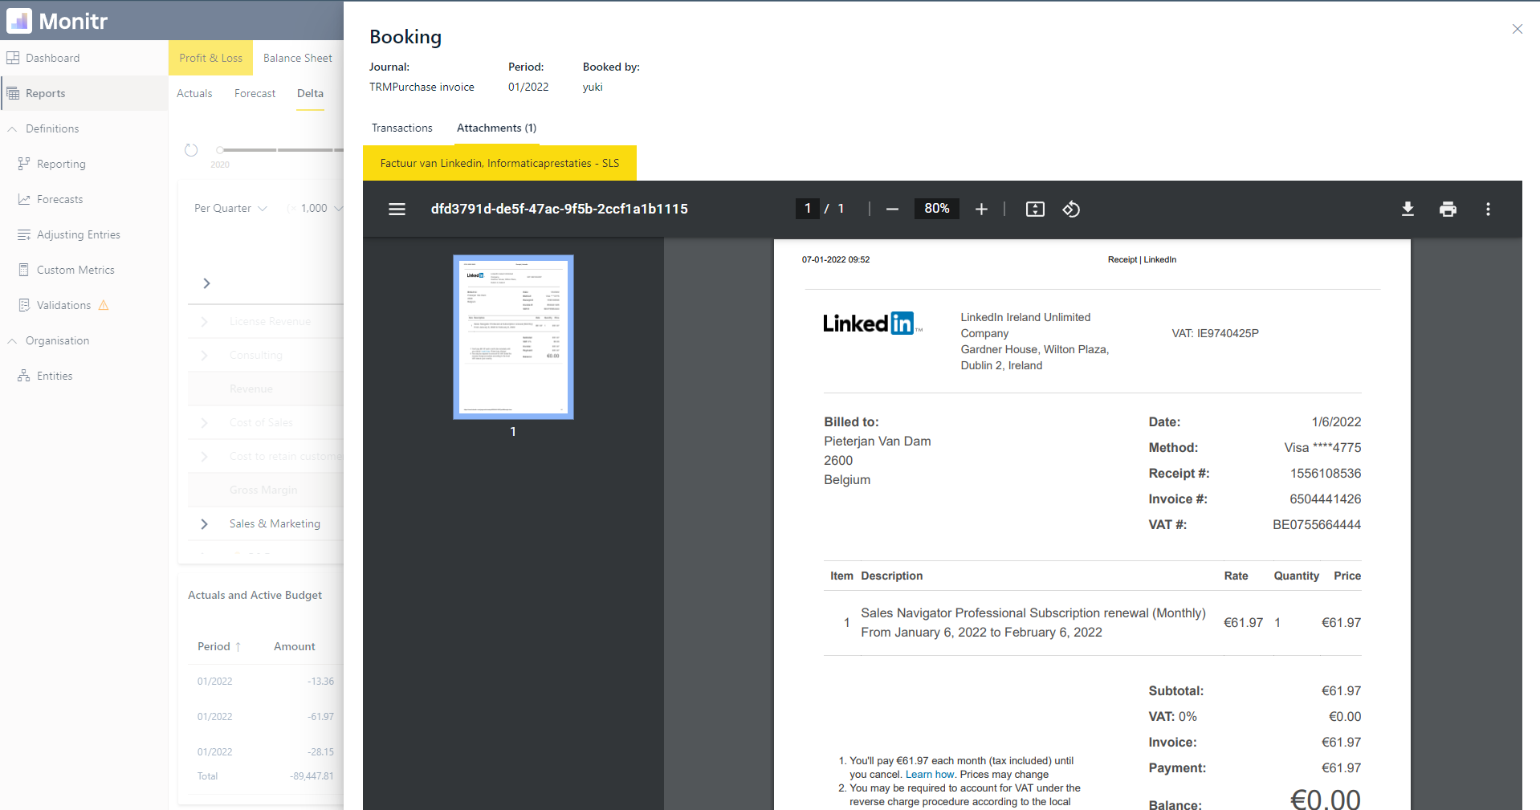Select Custom Metrics in the sidebar
The image size is (1540, 810).
click(75, 270)
